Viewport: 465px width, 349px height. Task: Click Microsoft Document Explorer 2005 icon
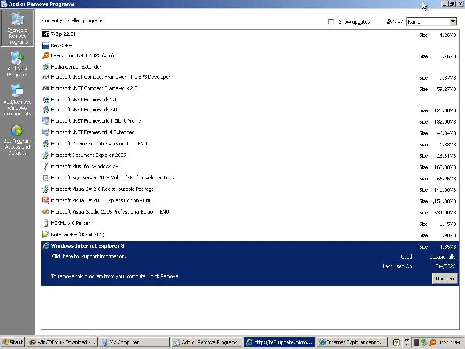46,155
